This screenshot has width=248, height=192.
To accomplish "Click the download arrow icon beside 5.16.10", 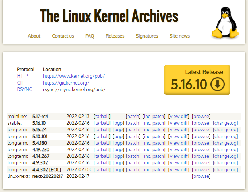I will [x=217, y=84].
